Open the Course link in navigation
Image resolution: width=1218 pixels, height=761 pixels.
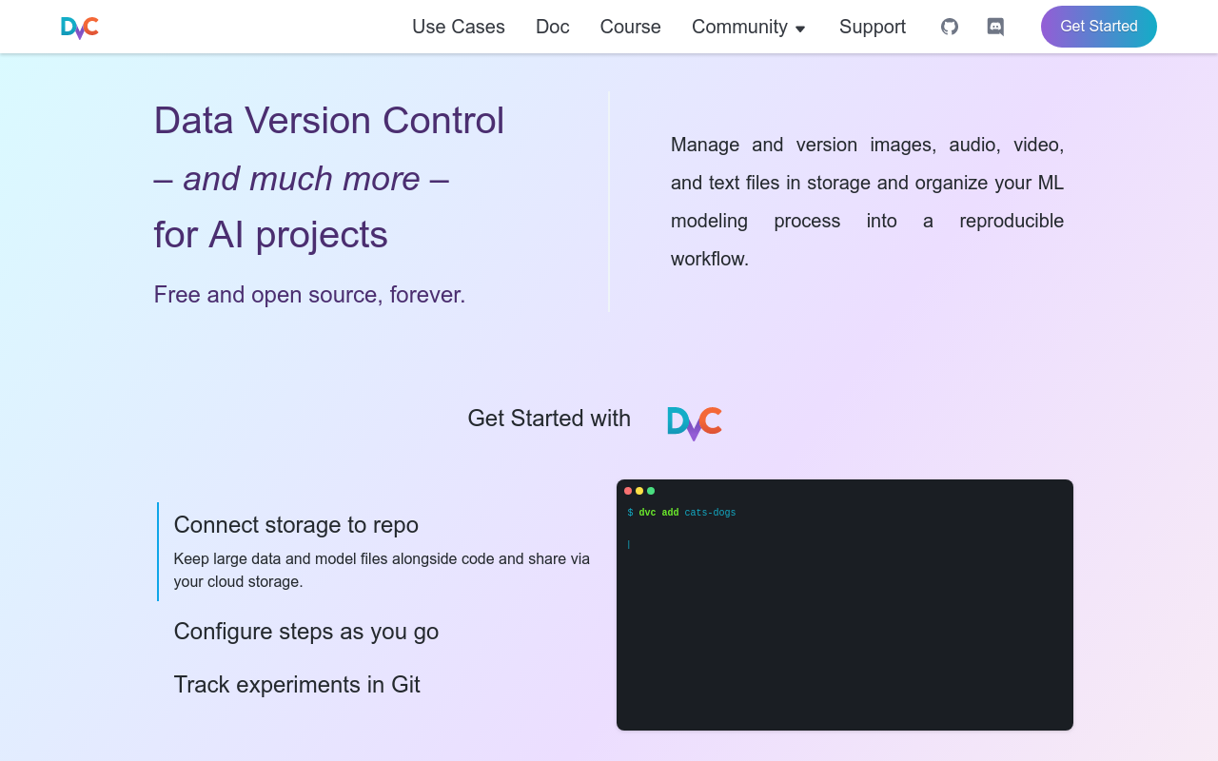point(630,27)
